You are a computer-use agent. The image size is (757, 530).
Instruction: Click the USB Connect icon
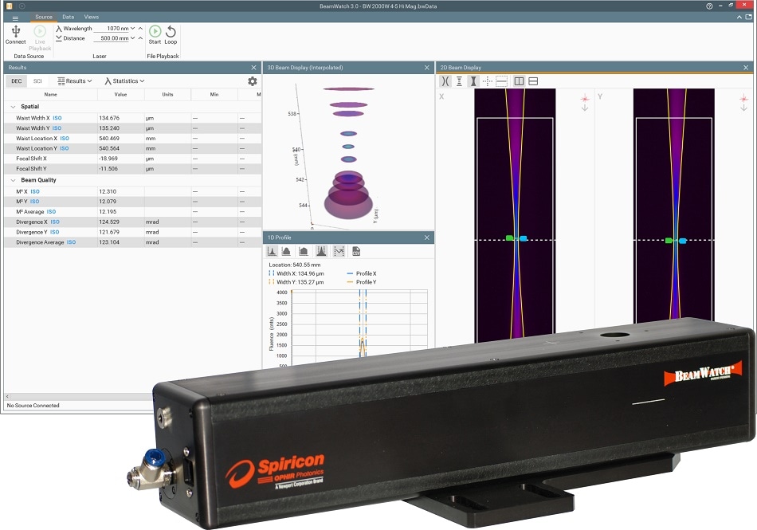(15, 32)
